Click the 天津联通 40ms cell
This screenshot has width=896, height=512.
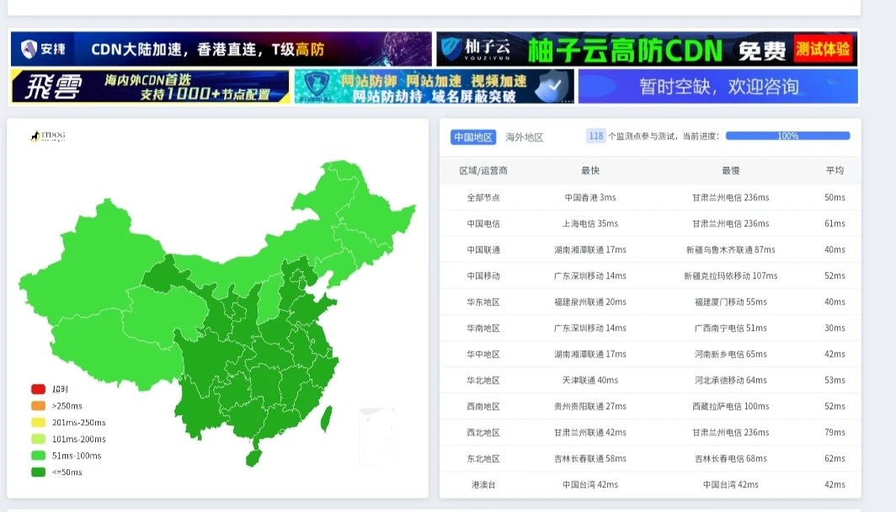(x=590, y=380)
